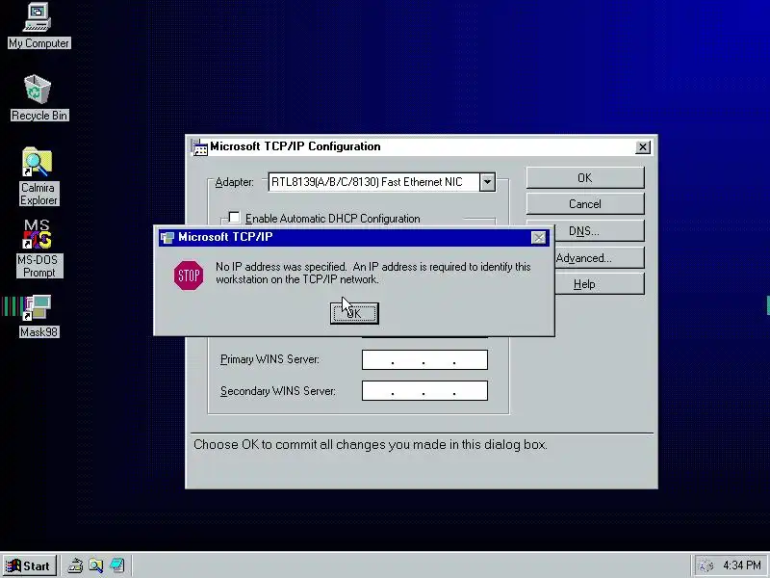770x578 pixels.
Task: Open the DNS... settings button
Action: pos(599,231)
